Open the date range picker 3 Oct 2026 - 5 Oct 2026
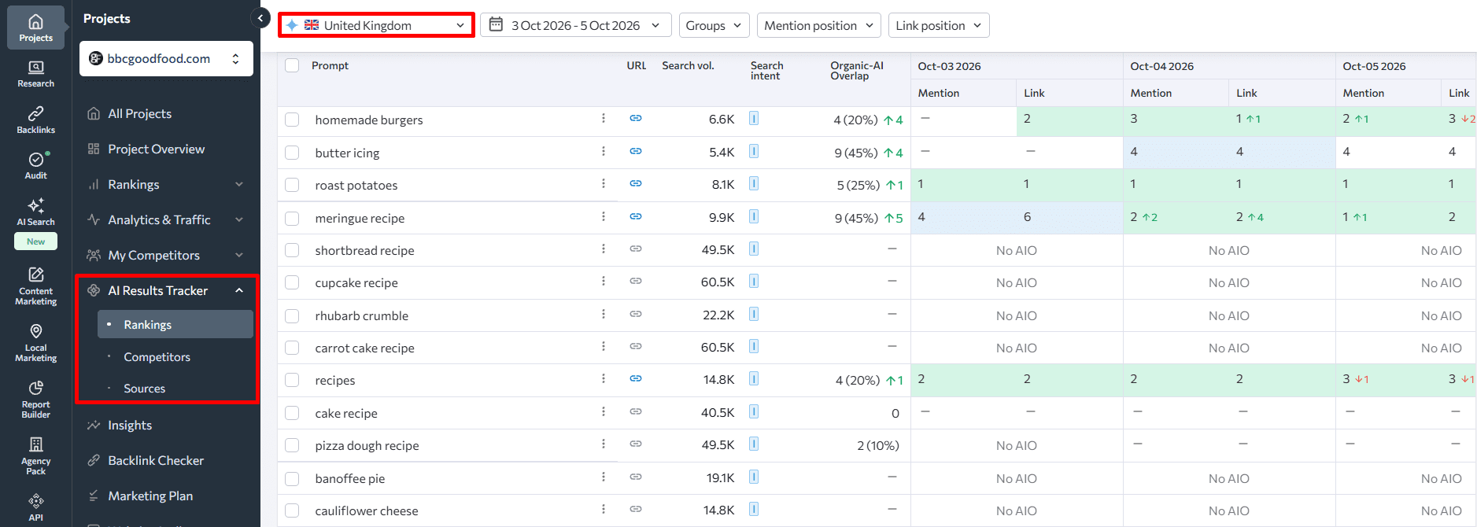The height and width of the screenshot is (527, 1477). pyautogui.click(x=575, y=25)
